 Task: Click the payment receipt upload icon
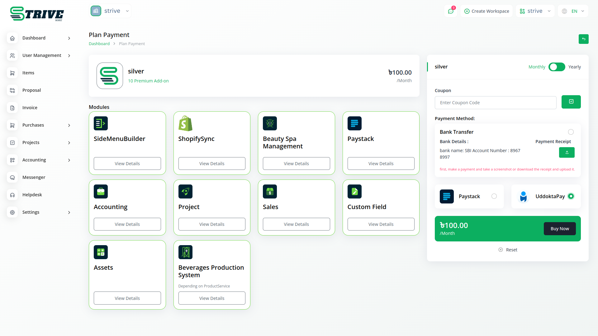point(567,152)
